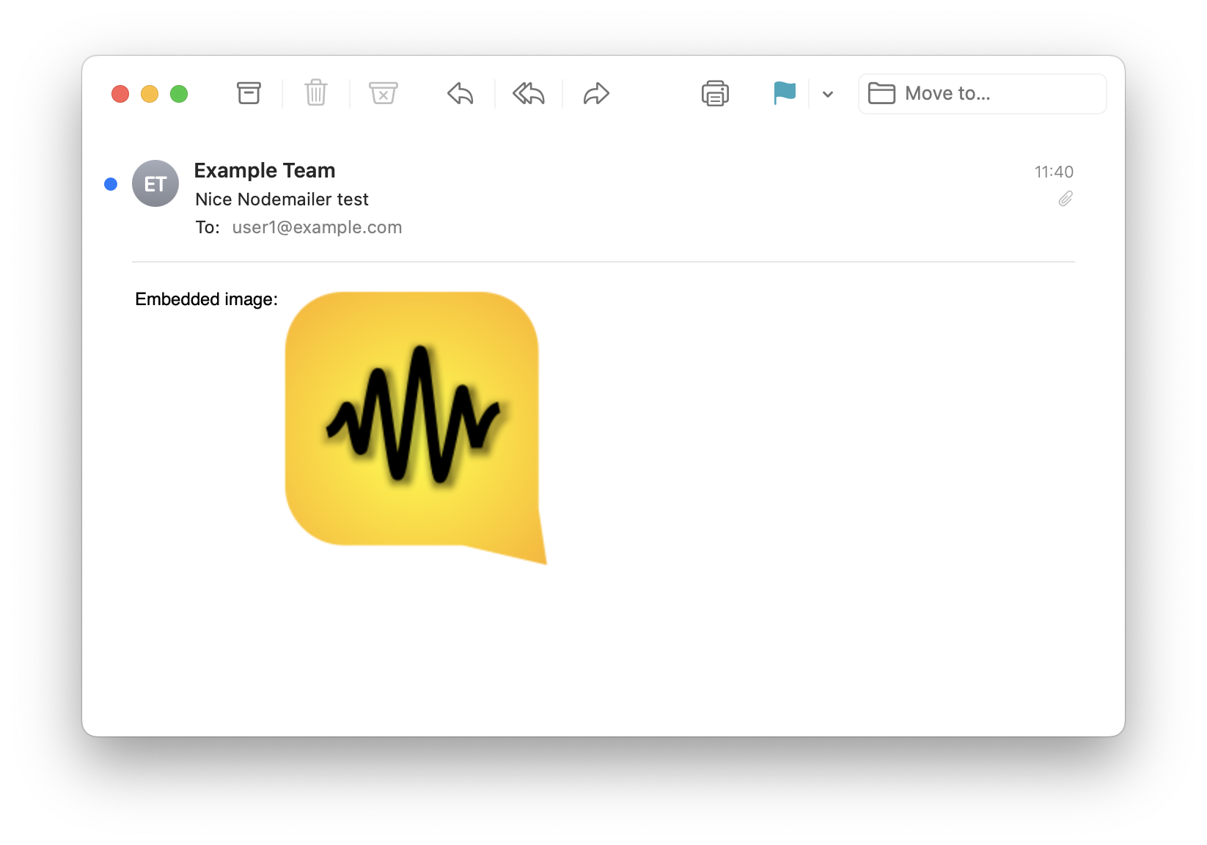The width and height of the screenshot is (1207, 845).
Task: Mark message read via sender avatar ET
Action: pyautogui.click(x=155, y=183)
